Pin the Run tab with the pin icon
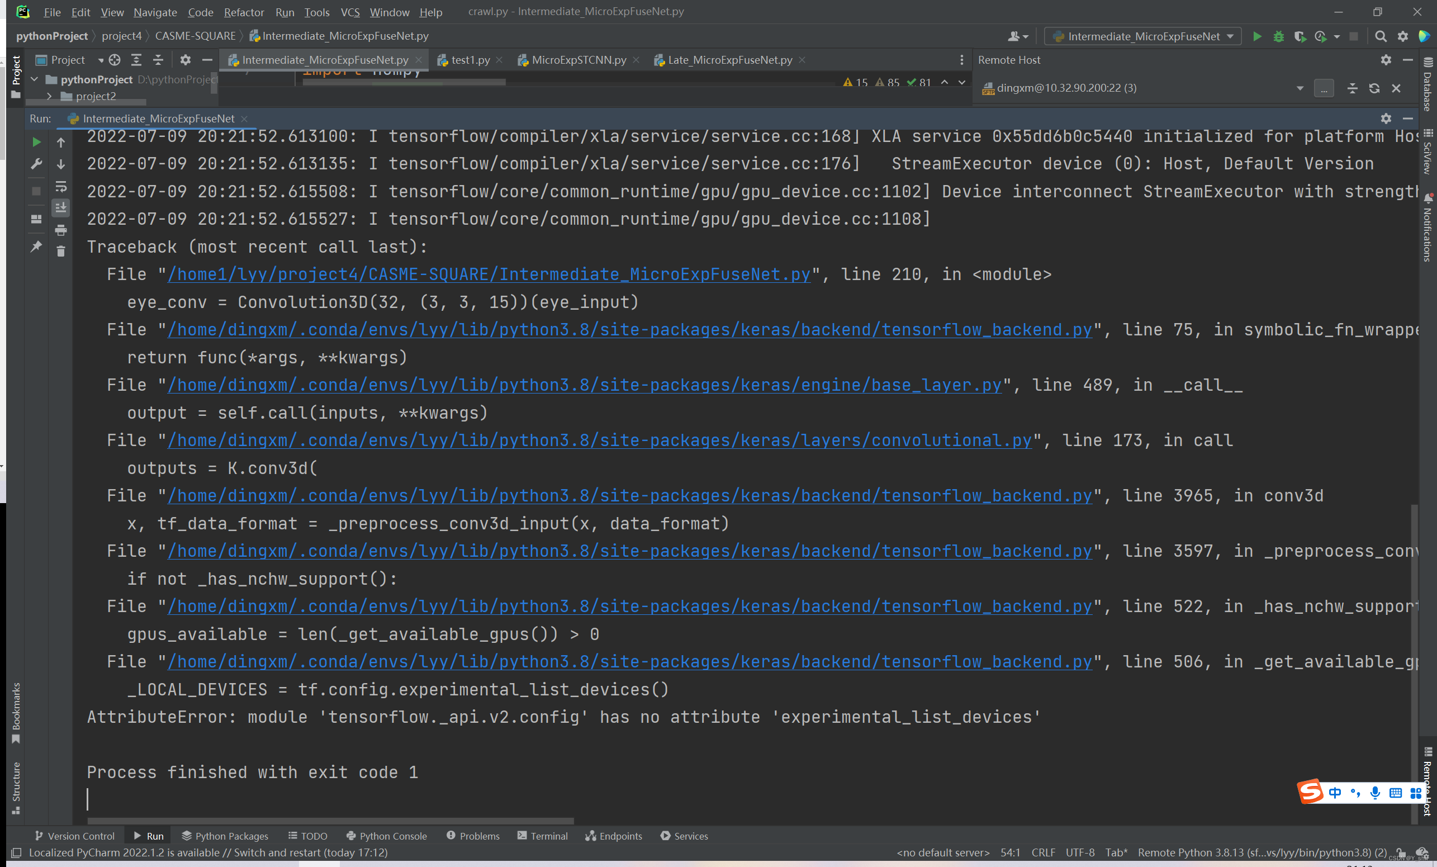Screen dimensions: 1437x867 click(36, 247)
